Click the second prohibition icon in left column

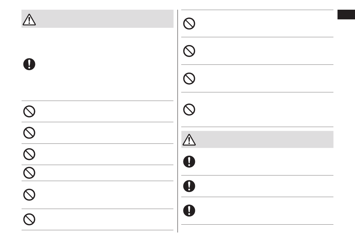29,133
